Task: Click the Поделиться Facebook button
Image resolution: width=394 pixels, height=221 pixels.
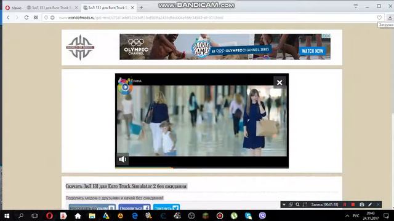Action: coord(134,207)
